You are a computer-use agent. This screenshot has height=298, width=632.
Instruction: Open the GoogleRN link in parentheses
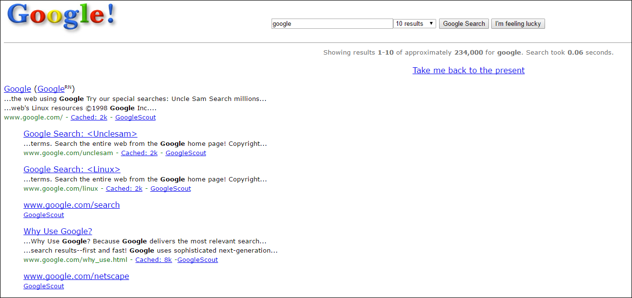[54, 89]
